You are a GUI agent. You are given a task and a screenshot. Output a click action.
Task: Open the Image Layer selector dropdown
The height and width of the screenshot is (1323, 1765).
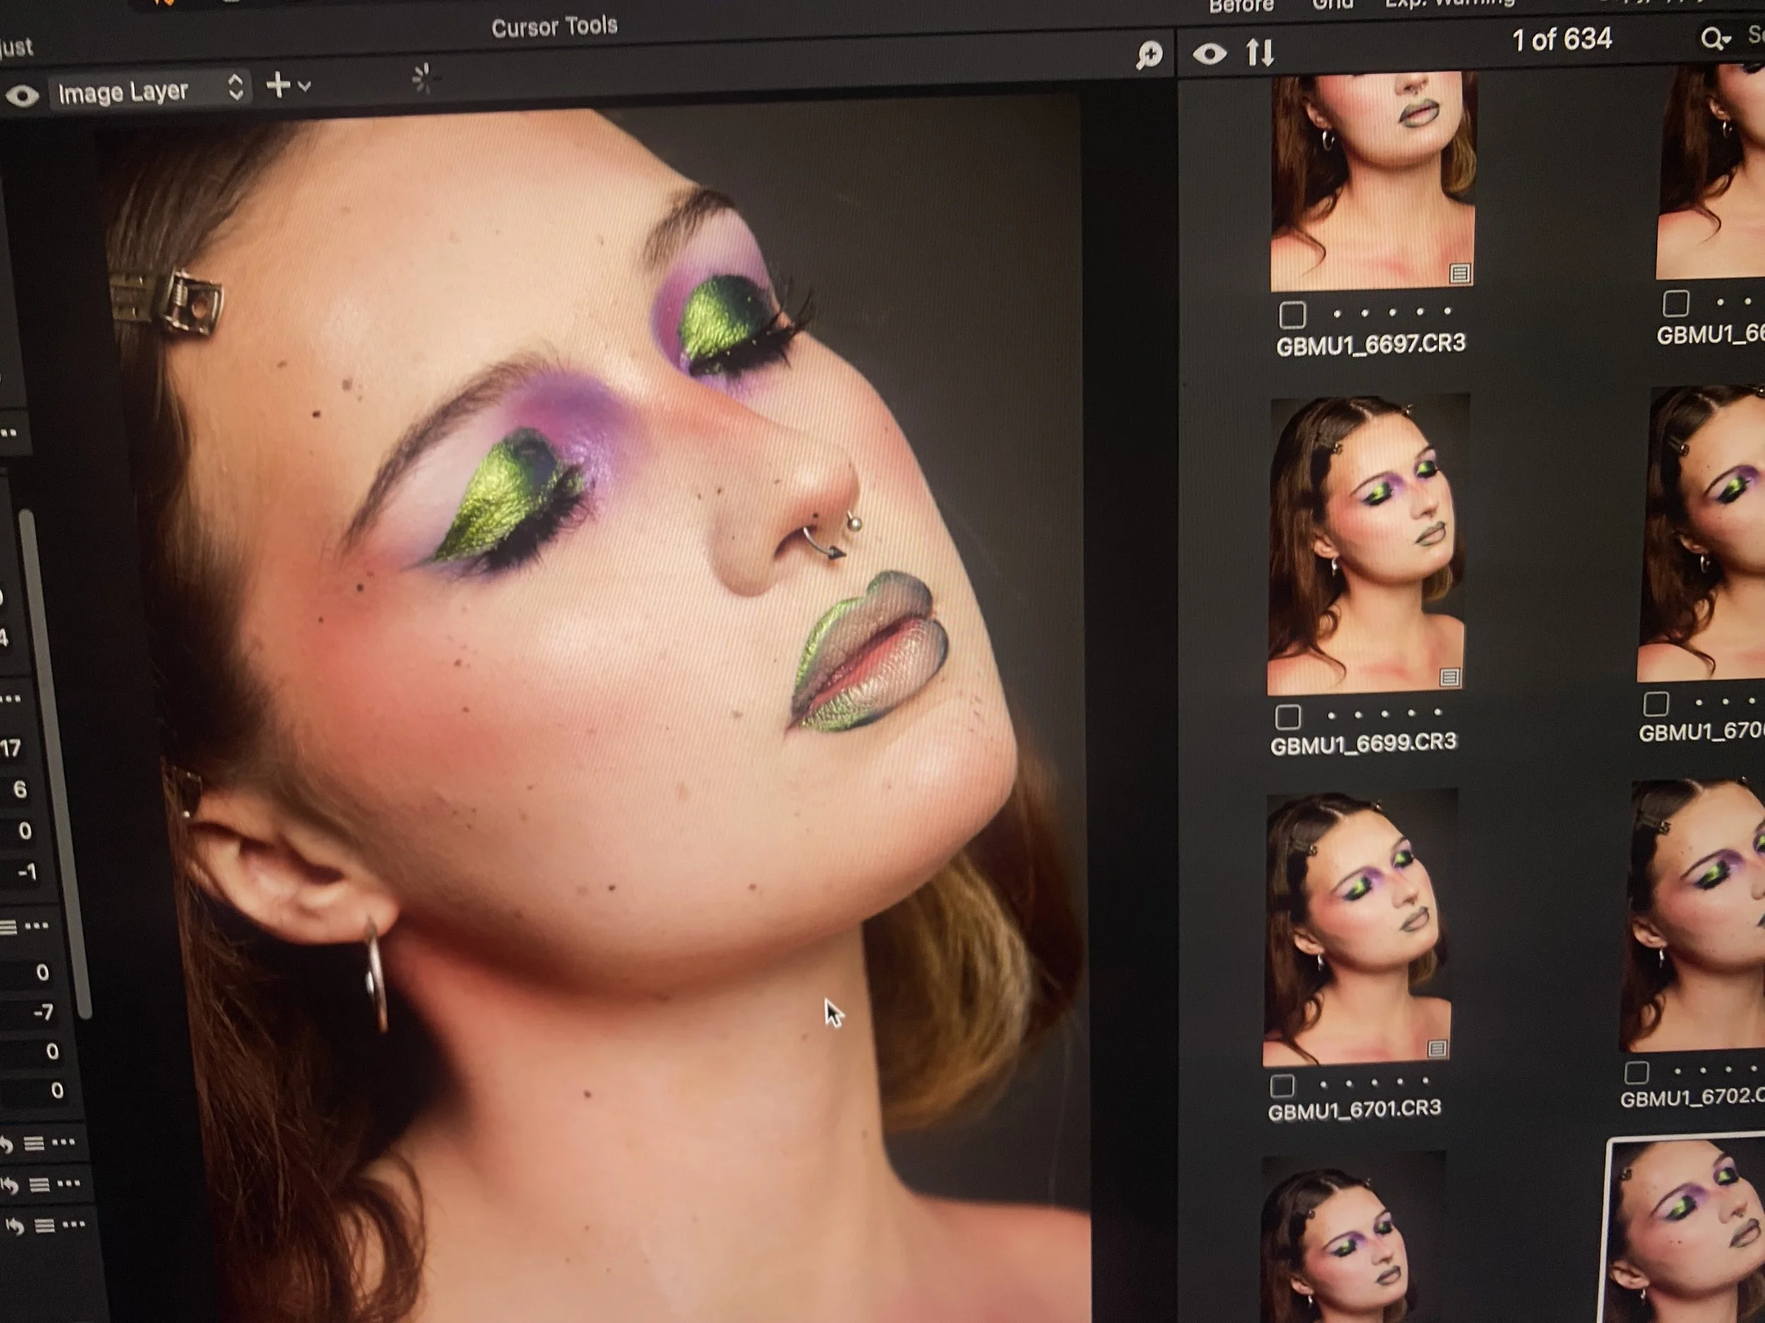click(149, 91)
